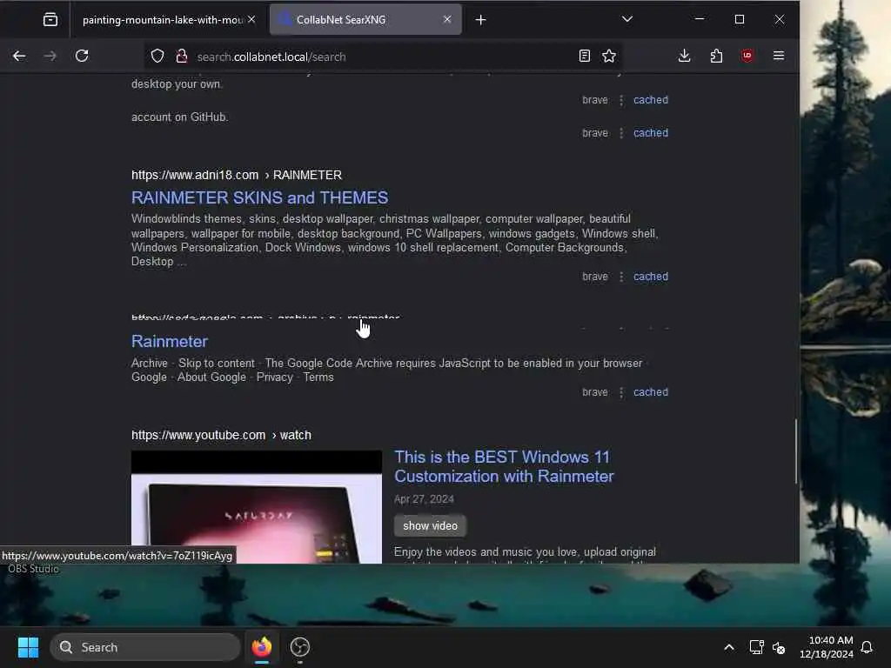
Task: Open the clock showing 10:40 AM
Action: point(827,647)
